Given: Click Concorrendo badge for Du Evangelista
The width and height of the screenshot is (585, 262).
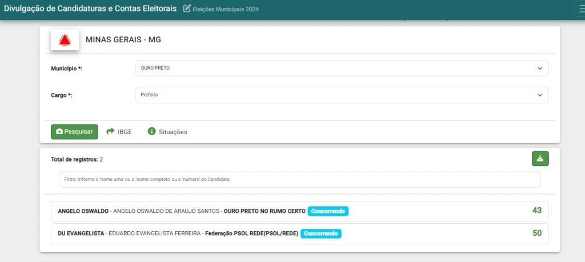Looking at the screenshot, I should (x=321, y=233).
